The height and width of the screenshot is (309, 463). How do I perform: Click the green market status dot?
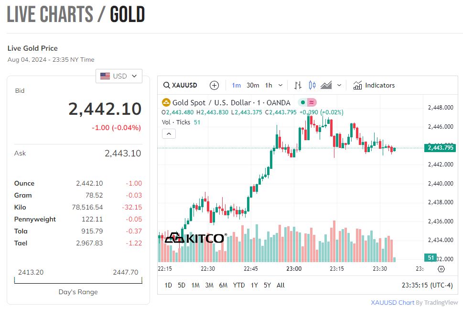[x=302, y=102]
